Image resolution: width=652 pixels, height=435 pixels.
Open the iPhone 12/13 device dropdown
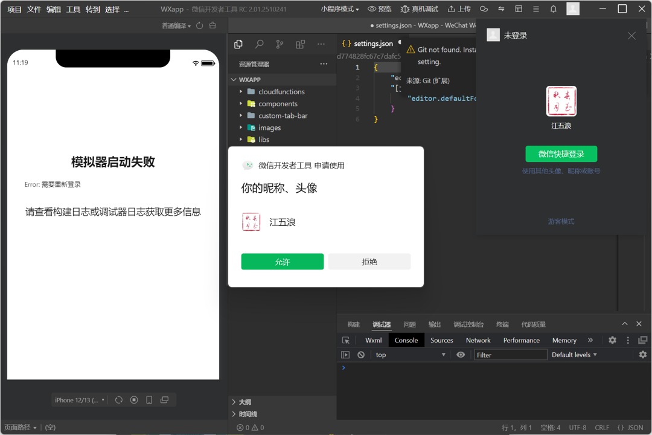click(x=80, y=400)
